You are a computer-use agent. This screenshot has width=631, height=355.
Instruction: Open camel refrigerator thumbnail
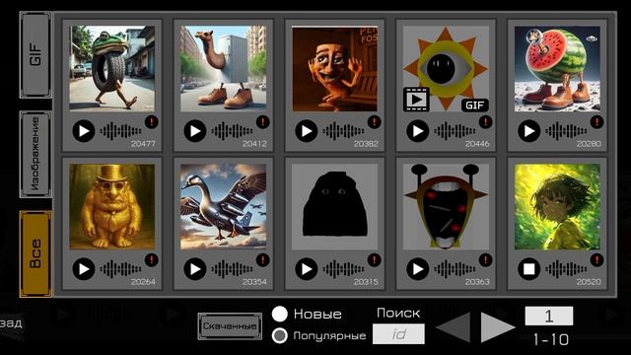pos(224,68)
